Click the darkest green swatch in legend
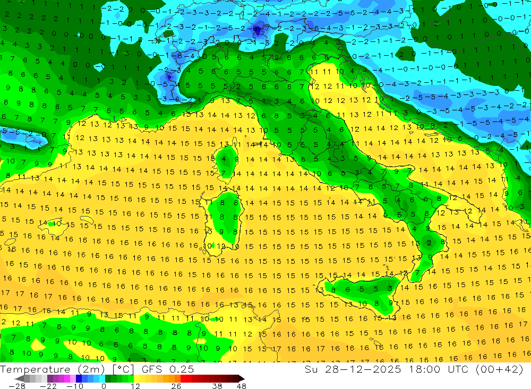The width and height of the screenshot is (531, 389). (108, 379)
